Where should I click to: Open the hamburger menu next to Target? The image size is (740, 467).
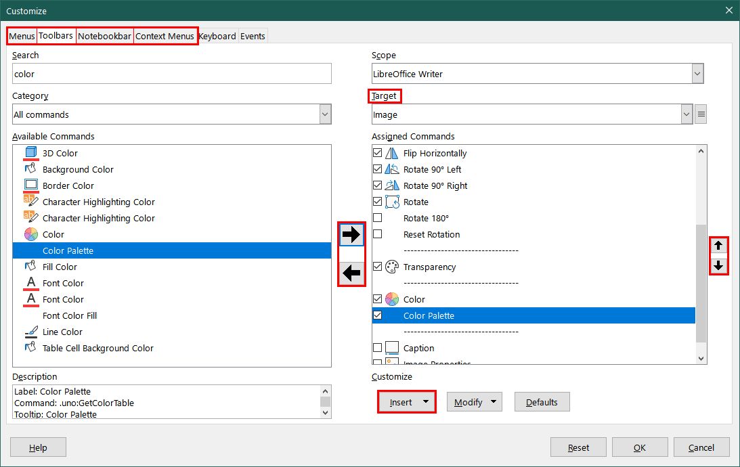[701, 114]
